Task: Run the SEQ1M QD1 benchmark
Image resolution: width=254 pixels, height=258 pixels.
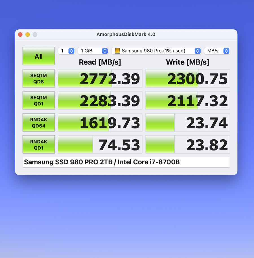Action: click(x=38, y=100)
